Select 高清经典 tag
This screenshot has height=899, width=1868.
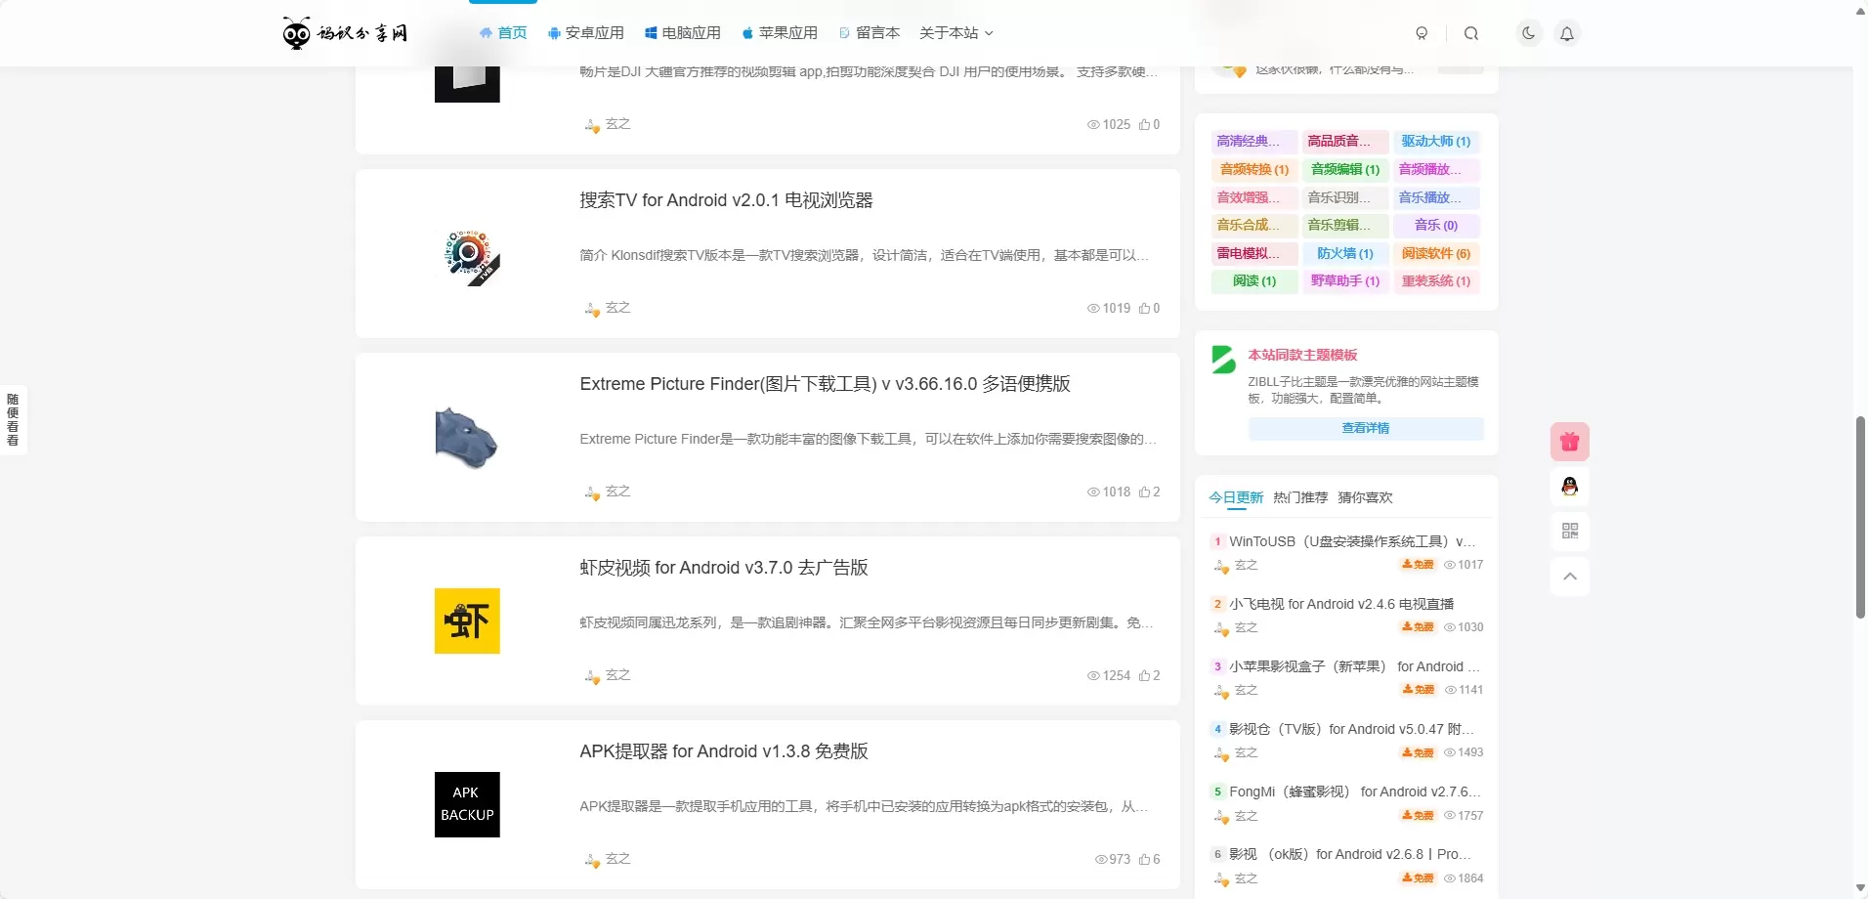(1254, 142)
